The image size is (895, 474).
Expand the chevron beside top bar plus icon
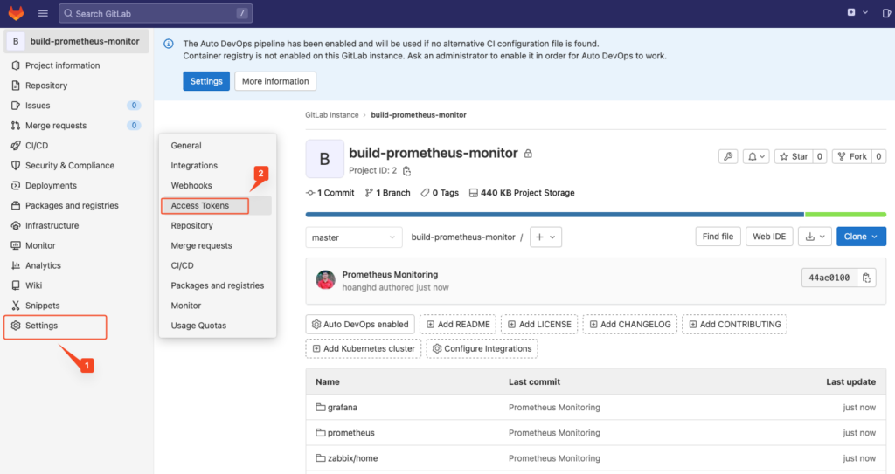(865, 12)
